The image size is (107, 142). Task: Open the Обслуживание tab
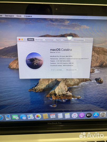(79, 40)
